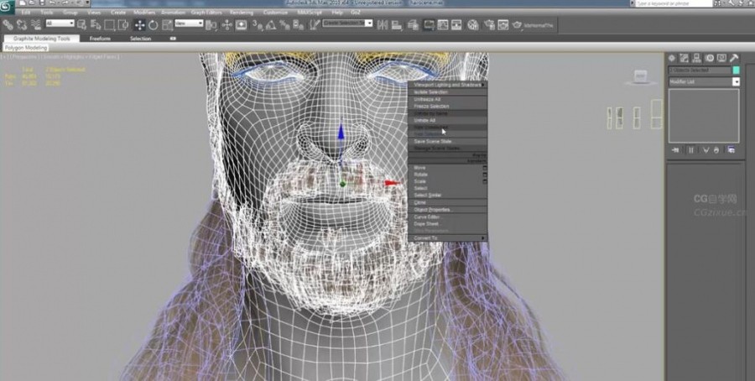Toggle Pin Stack in the modifier panel
Screen dimensions: 755x381
click(675, 150)
